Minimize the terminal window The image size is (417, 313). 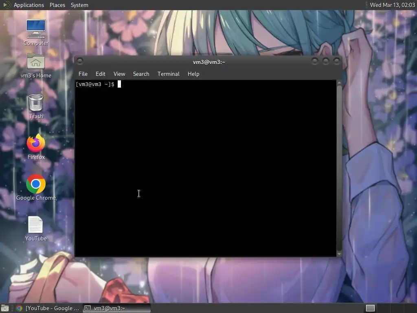(315, 62)
